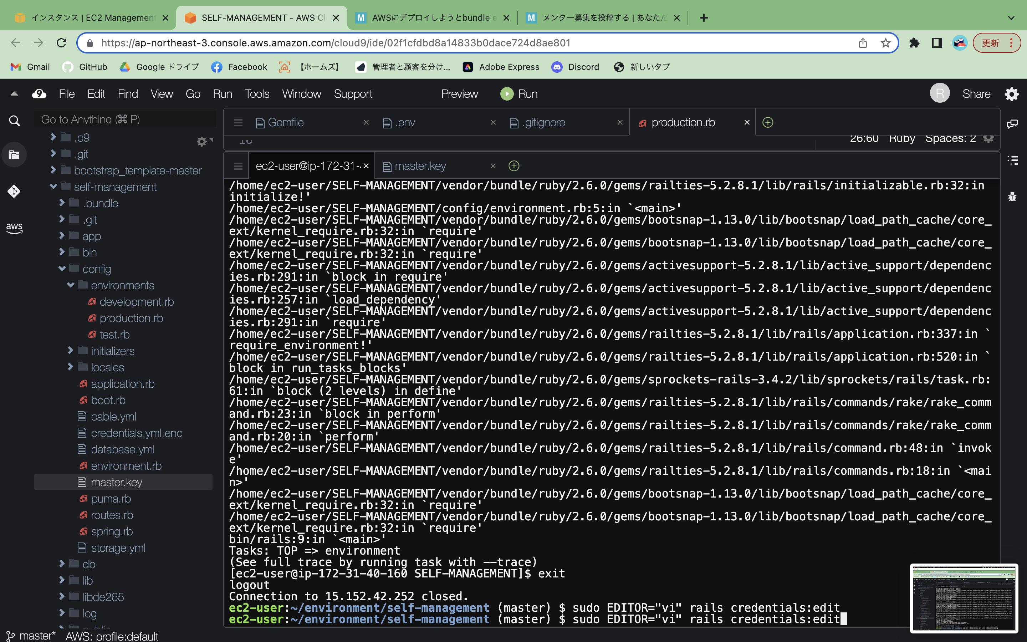Open new terminal tab with plus

point(513,166)
